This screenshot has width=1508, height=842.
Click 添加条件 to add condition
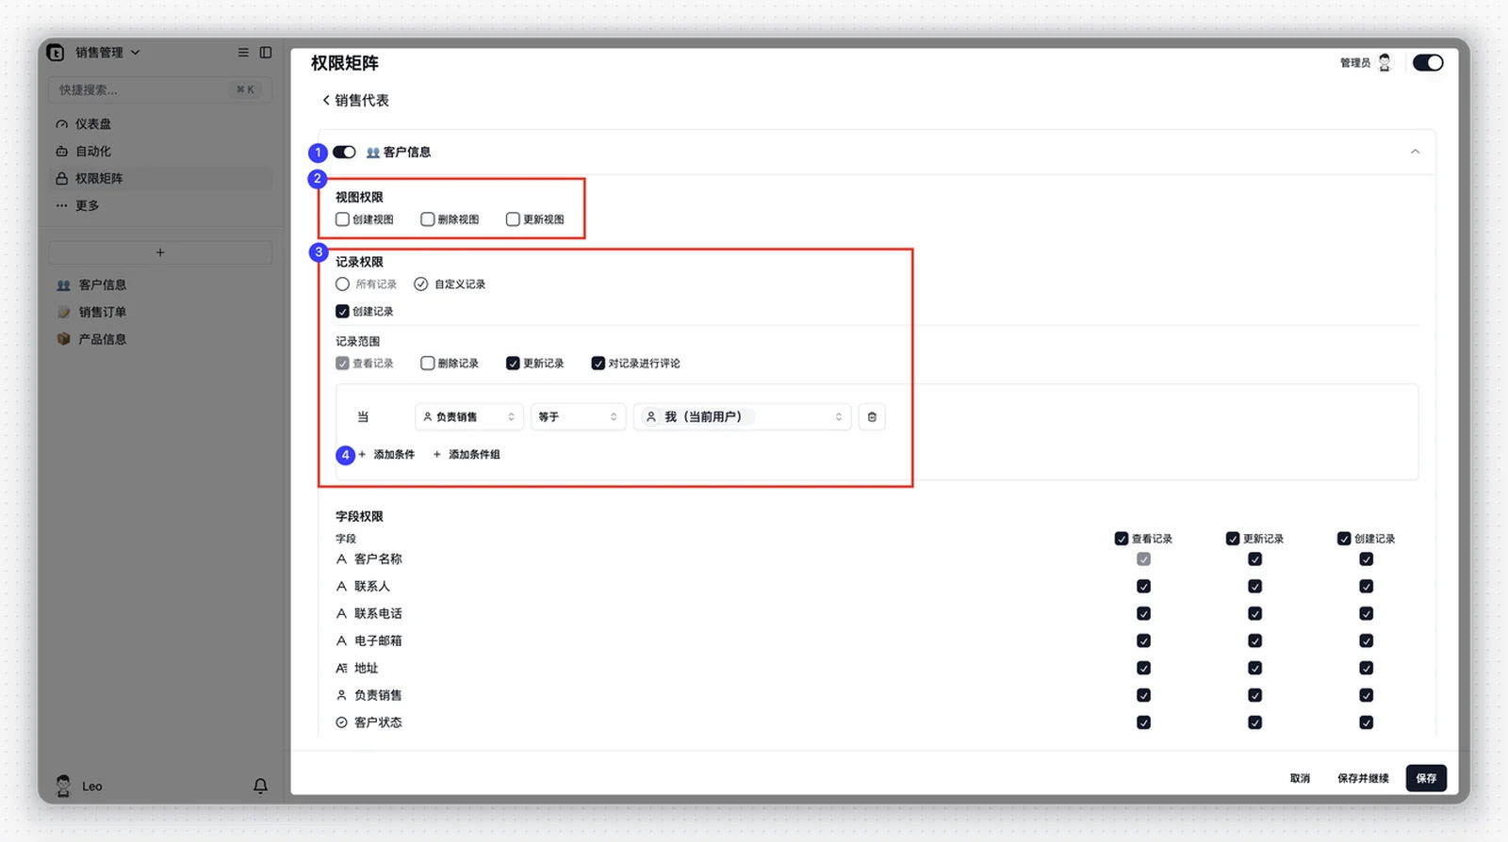tap(386, 455)
